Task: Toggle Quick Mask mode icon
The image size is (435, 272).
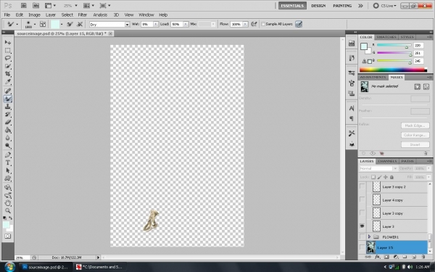Action: coord(8,236)
